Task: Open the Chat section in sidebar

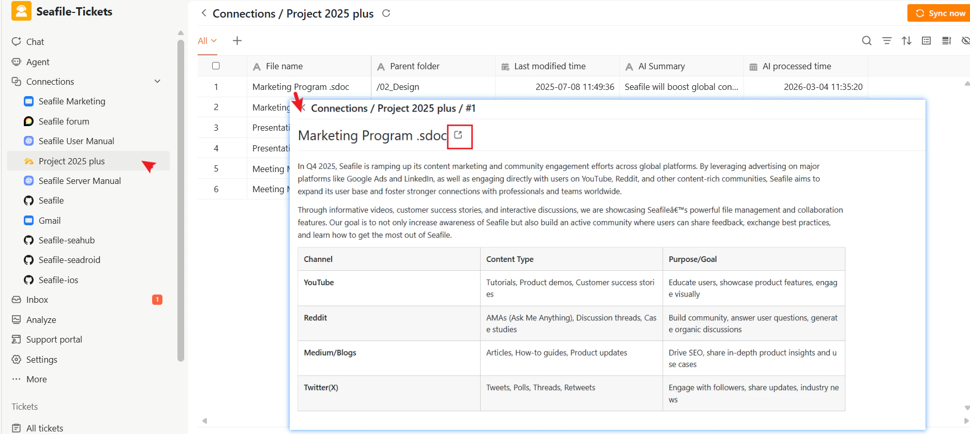Action: point(35,42)
